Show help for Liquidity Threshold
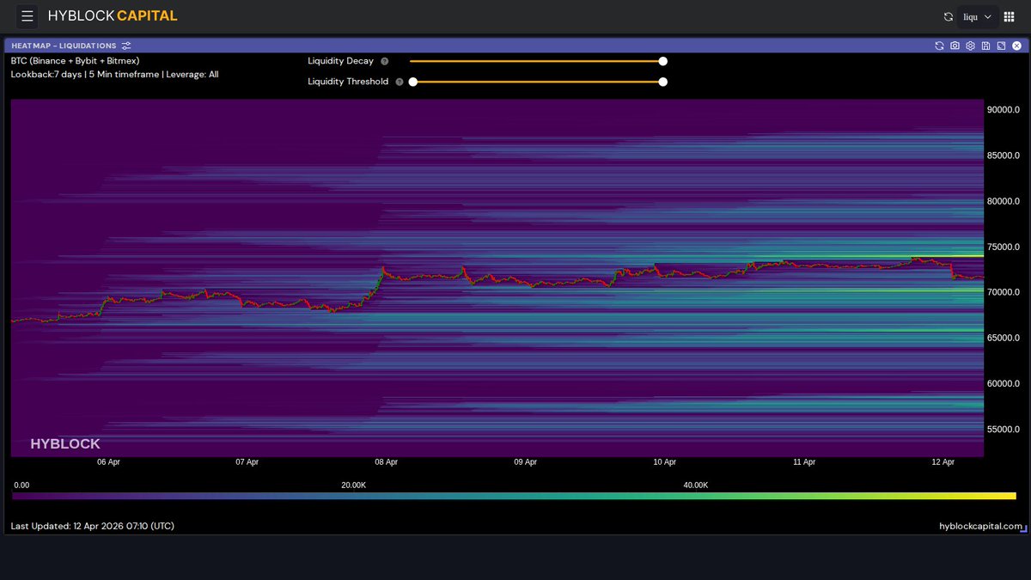1031x580 pixels. coord(399,82)
